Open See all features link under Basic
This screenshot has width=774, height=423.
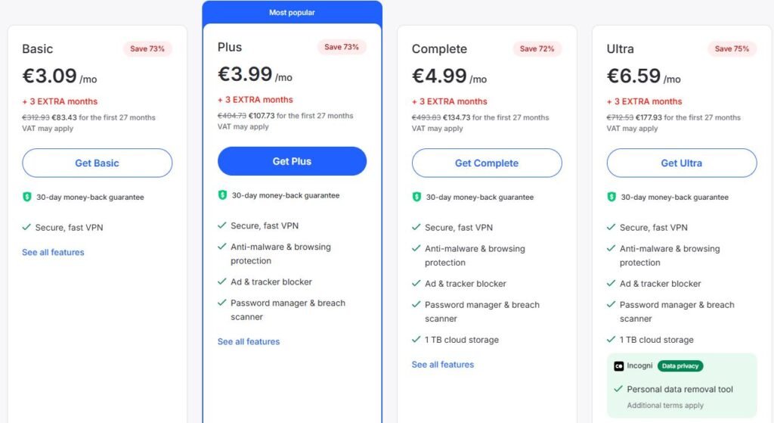point(53,253)
